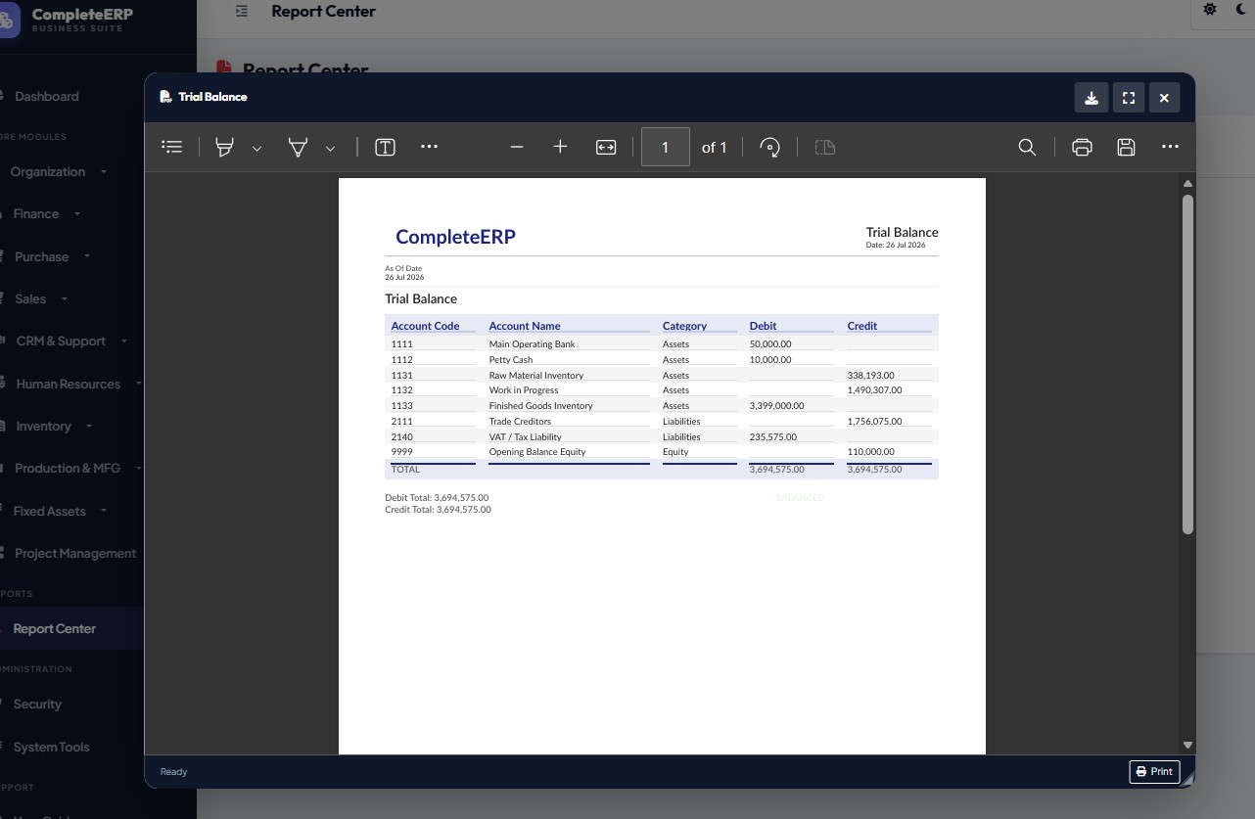Image resolution: width=1255 pixels, height=819 pixels.
Task: Open the PDF viewer settings ellipsis menu
Action: click(1170, 147)
